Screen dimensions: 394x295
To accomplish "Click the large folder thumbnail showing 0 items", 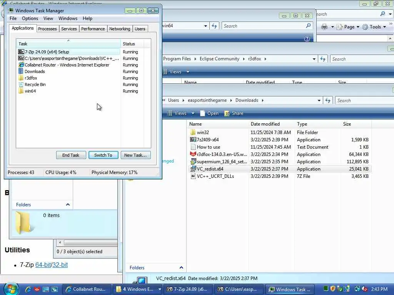I will 23,222.
